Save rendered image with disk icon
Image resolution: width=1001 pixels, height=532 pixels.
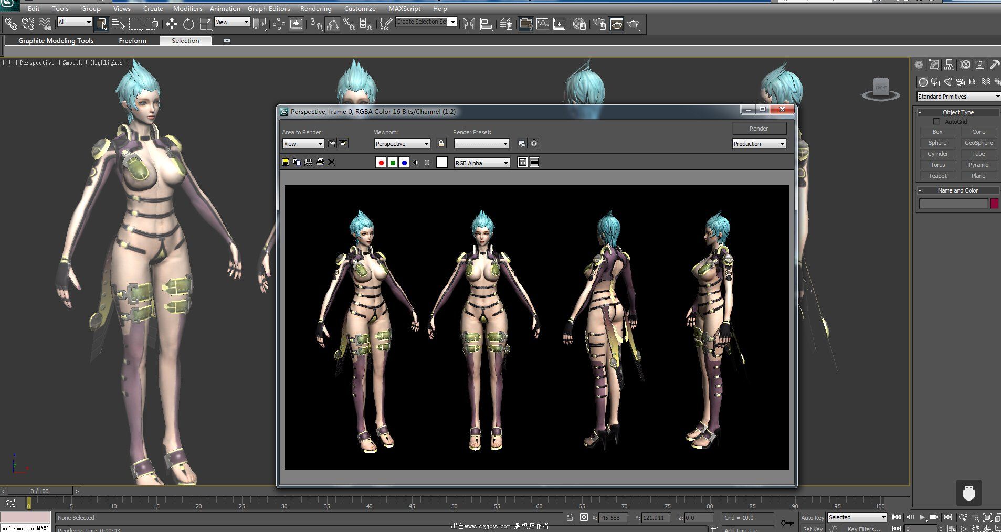click(x=286, y=162)
